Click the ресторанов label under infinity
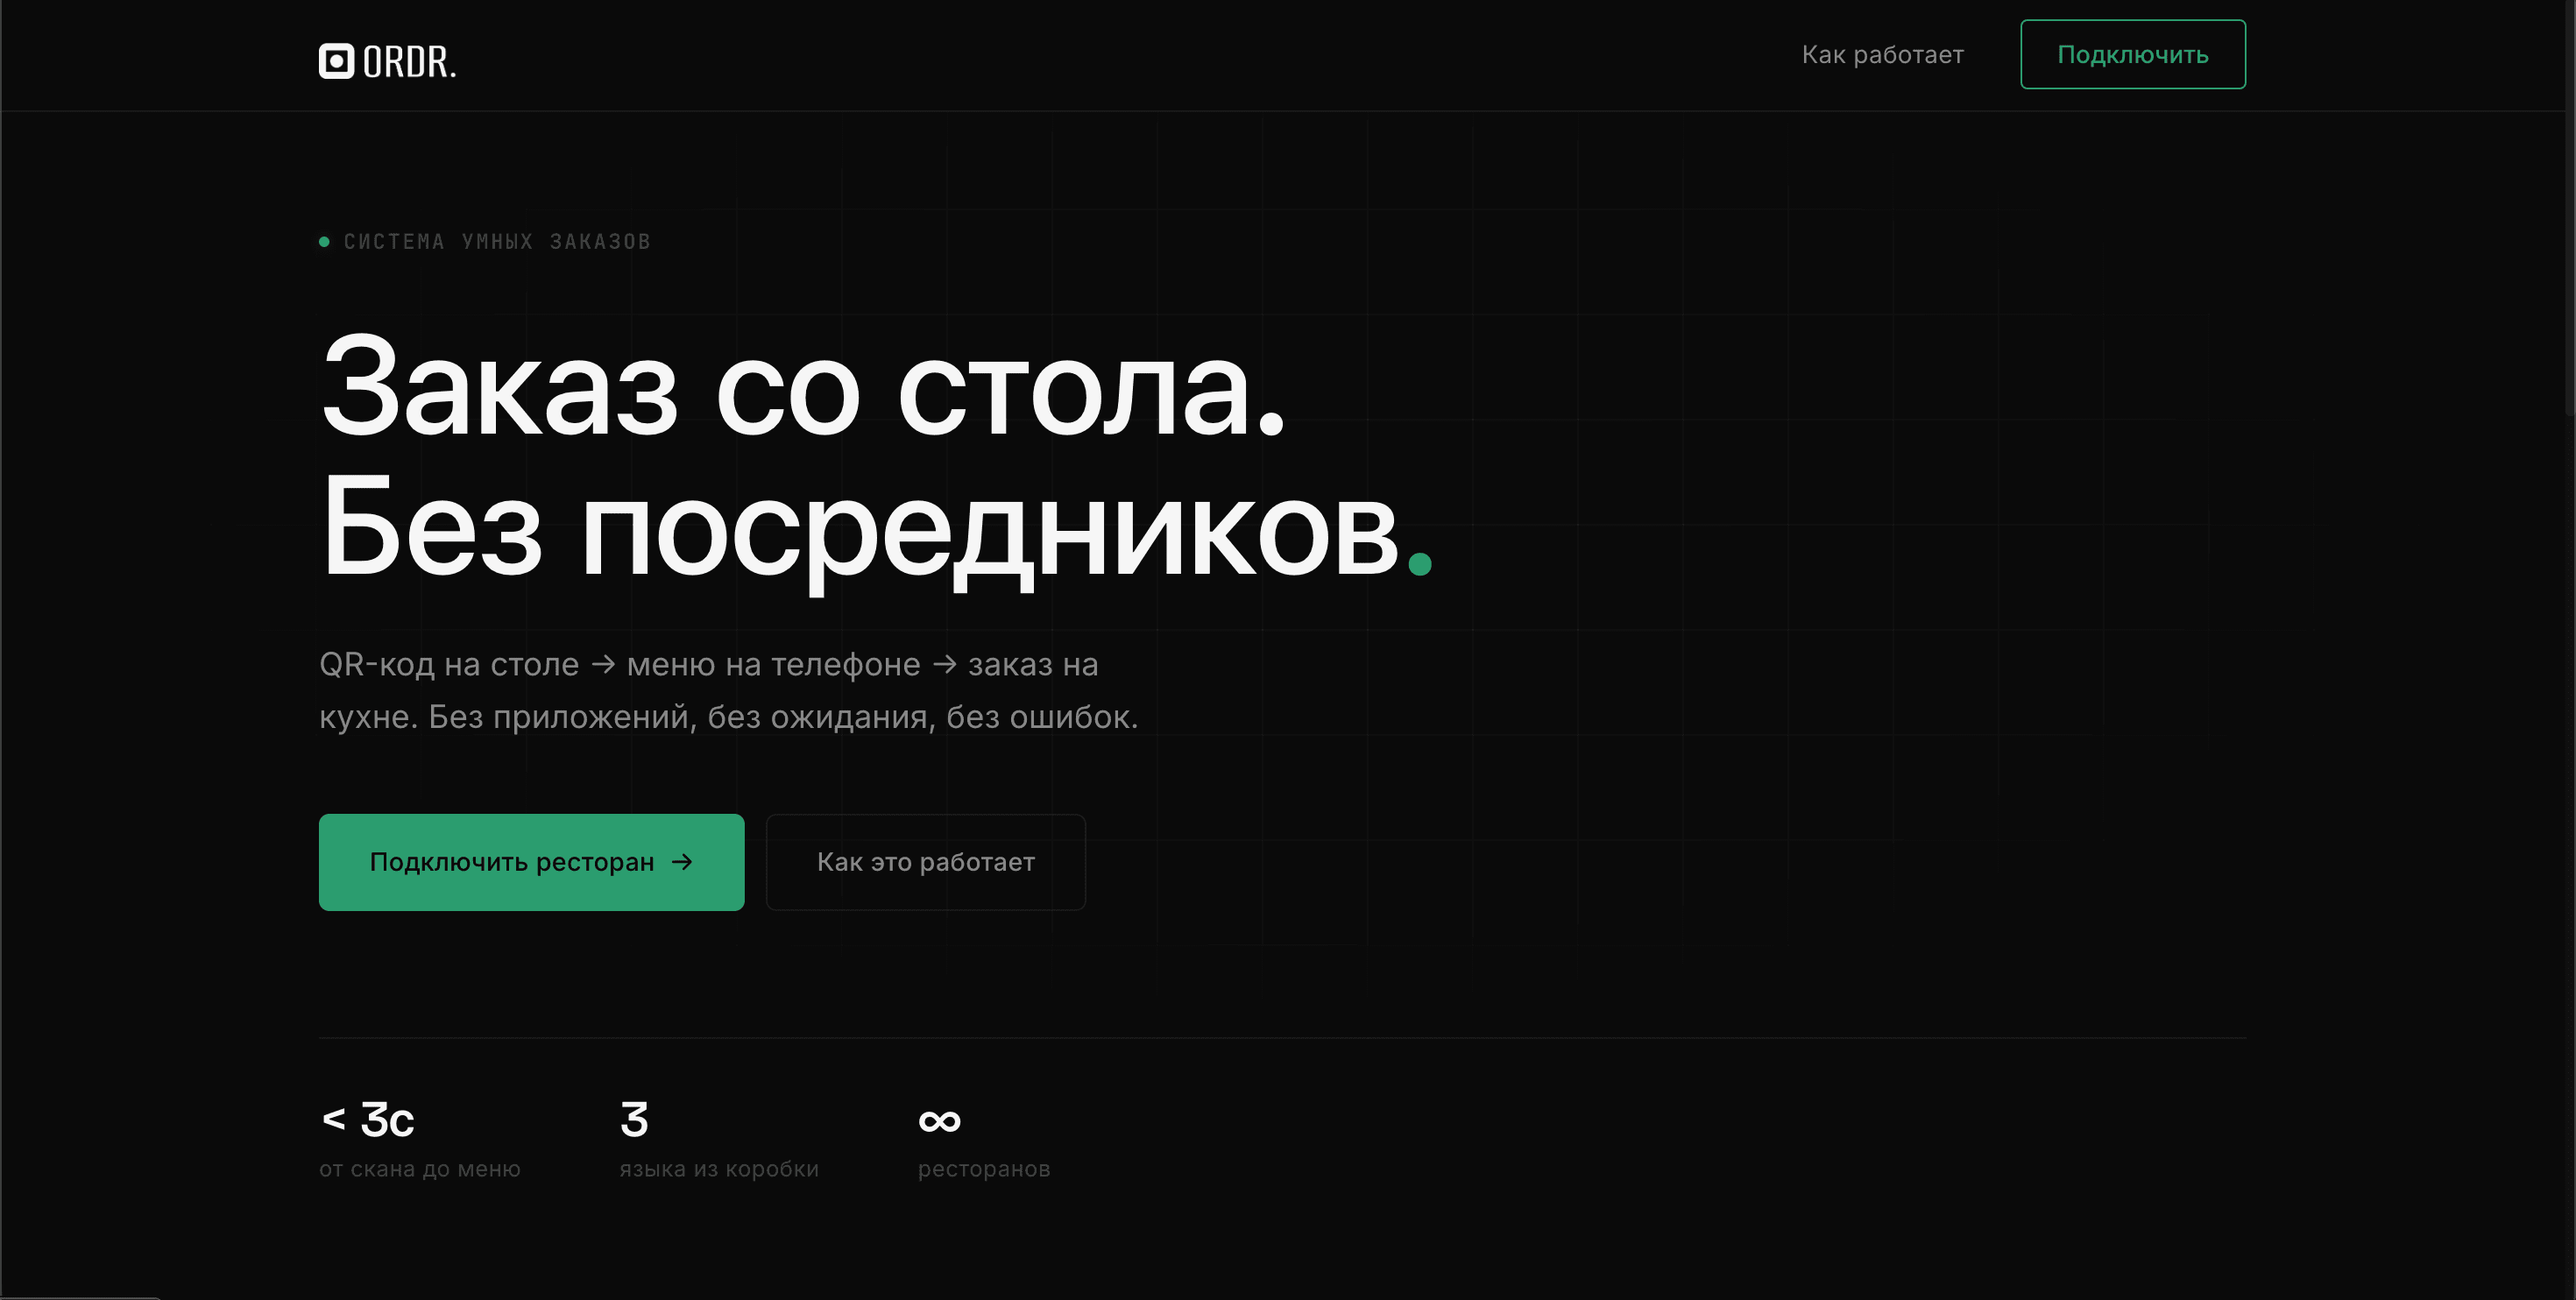 pos(984,1169)
